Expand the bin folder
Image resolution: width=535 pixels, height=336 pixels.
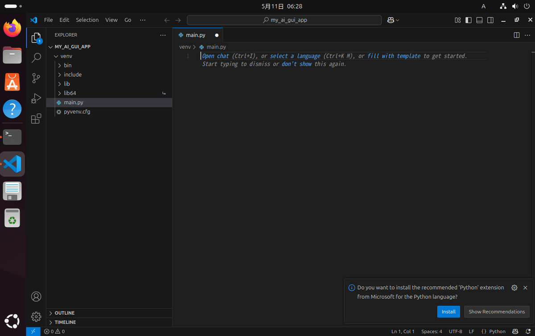tap(68, 65)
